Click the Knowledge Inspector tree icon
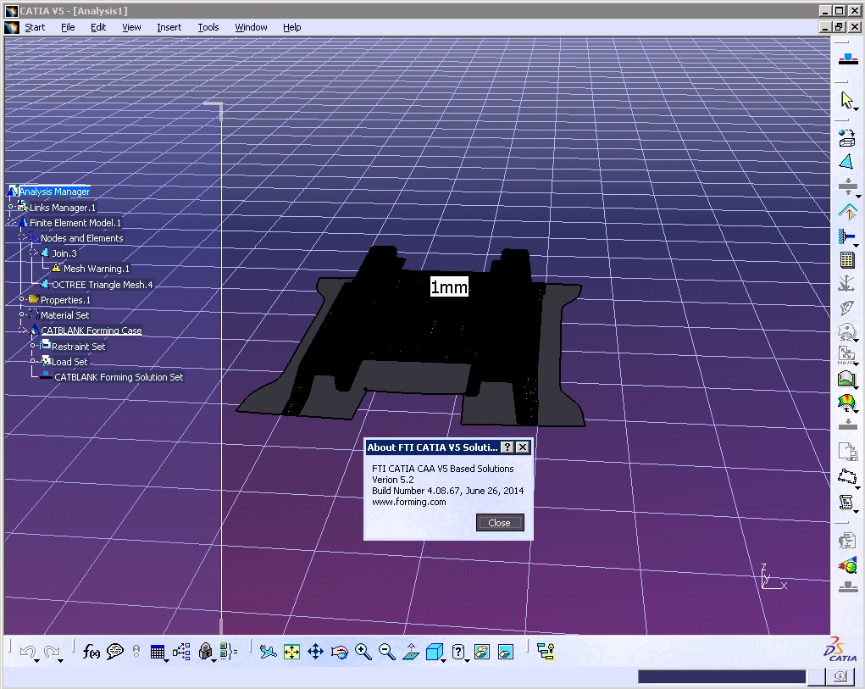Screen dimensions: 865x689 tap(181, 652)
